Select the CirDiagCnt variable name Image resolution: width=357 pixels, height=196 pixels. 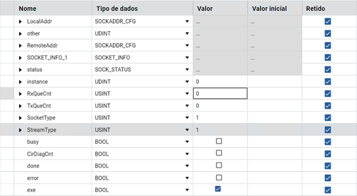(x=40, y=154)
